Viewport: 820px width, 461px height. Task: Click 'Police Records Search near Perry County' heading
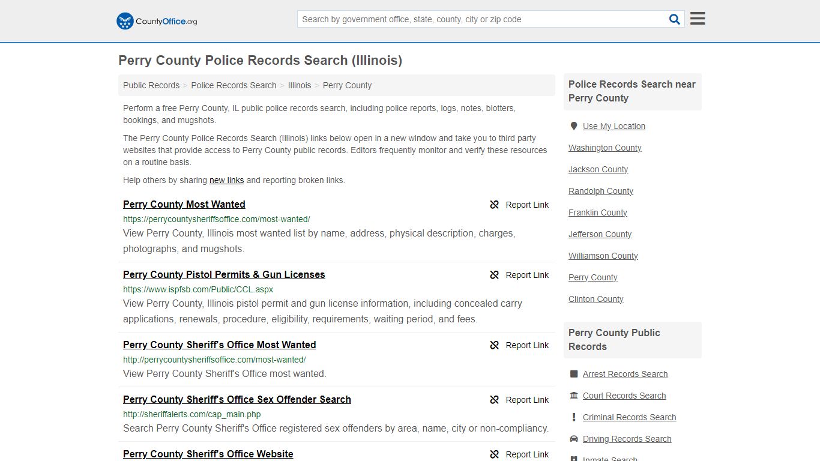point(632,91)
